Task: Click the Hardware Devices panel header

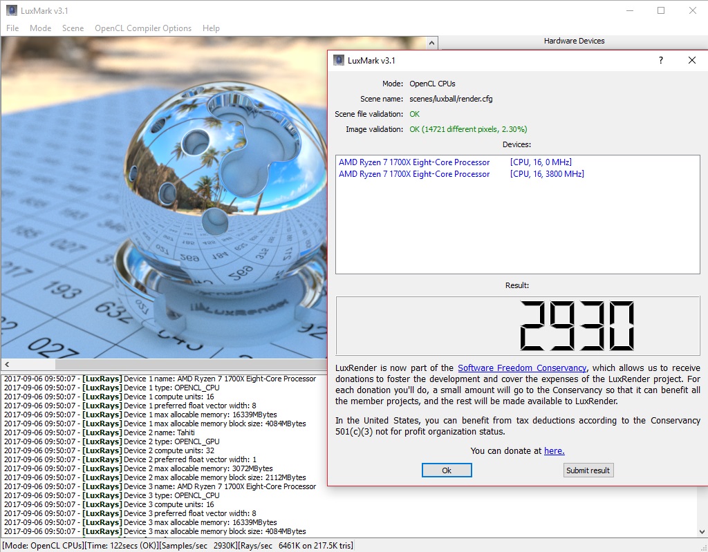Action: pyautogui.click(x=574, y=41)
